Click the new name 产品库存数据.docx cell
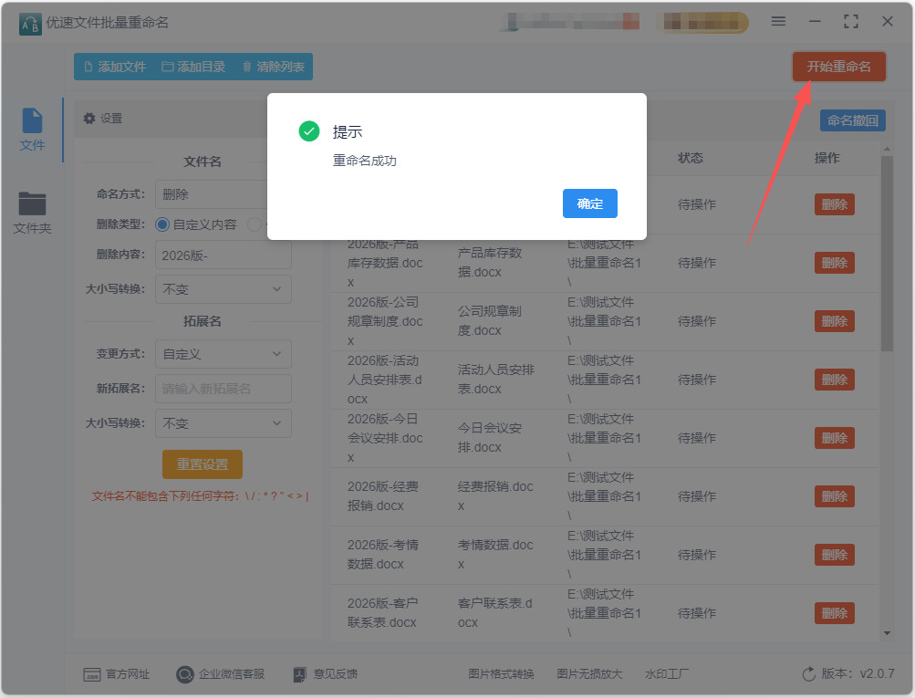915x698 pixels. [489, 263]
